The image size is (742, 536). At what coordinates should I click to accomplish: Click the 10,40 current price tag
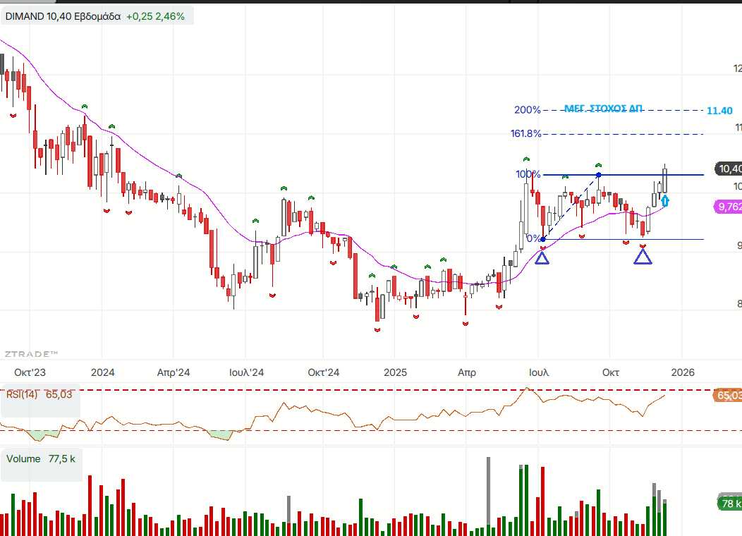coord(729,169)
